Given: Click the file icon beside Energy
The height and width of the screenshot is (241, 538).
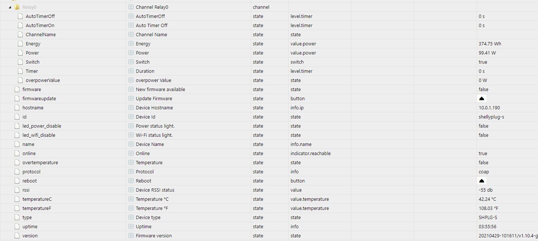Looking at the screenshot, I should click(x=20, y=44).
